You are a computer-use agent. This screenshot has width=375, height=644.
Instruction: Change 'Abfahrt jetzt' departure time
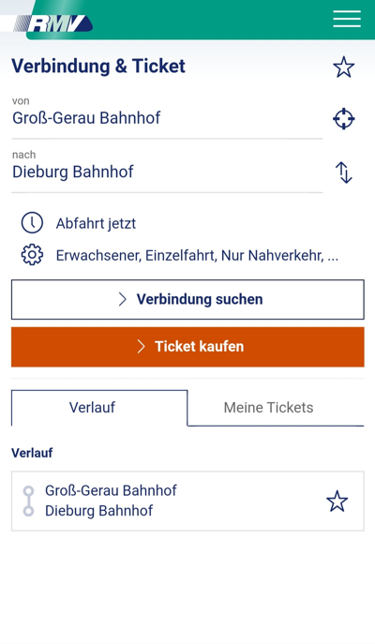pos(96,223)
